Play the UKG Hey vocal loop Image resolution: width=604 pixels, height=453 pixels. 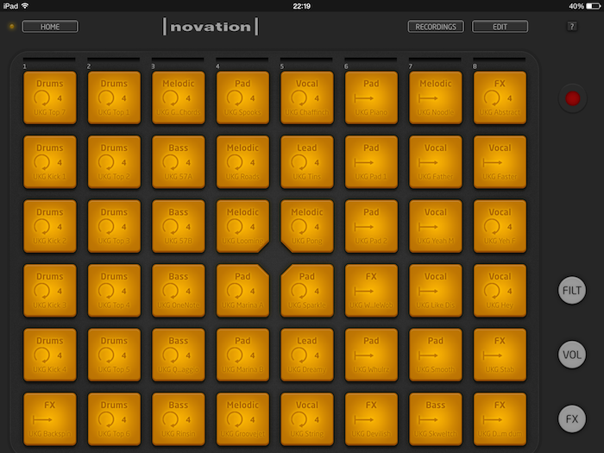(x=500, y=291)
